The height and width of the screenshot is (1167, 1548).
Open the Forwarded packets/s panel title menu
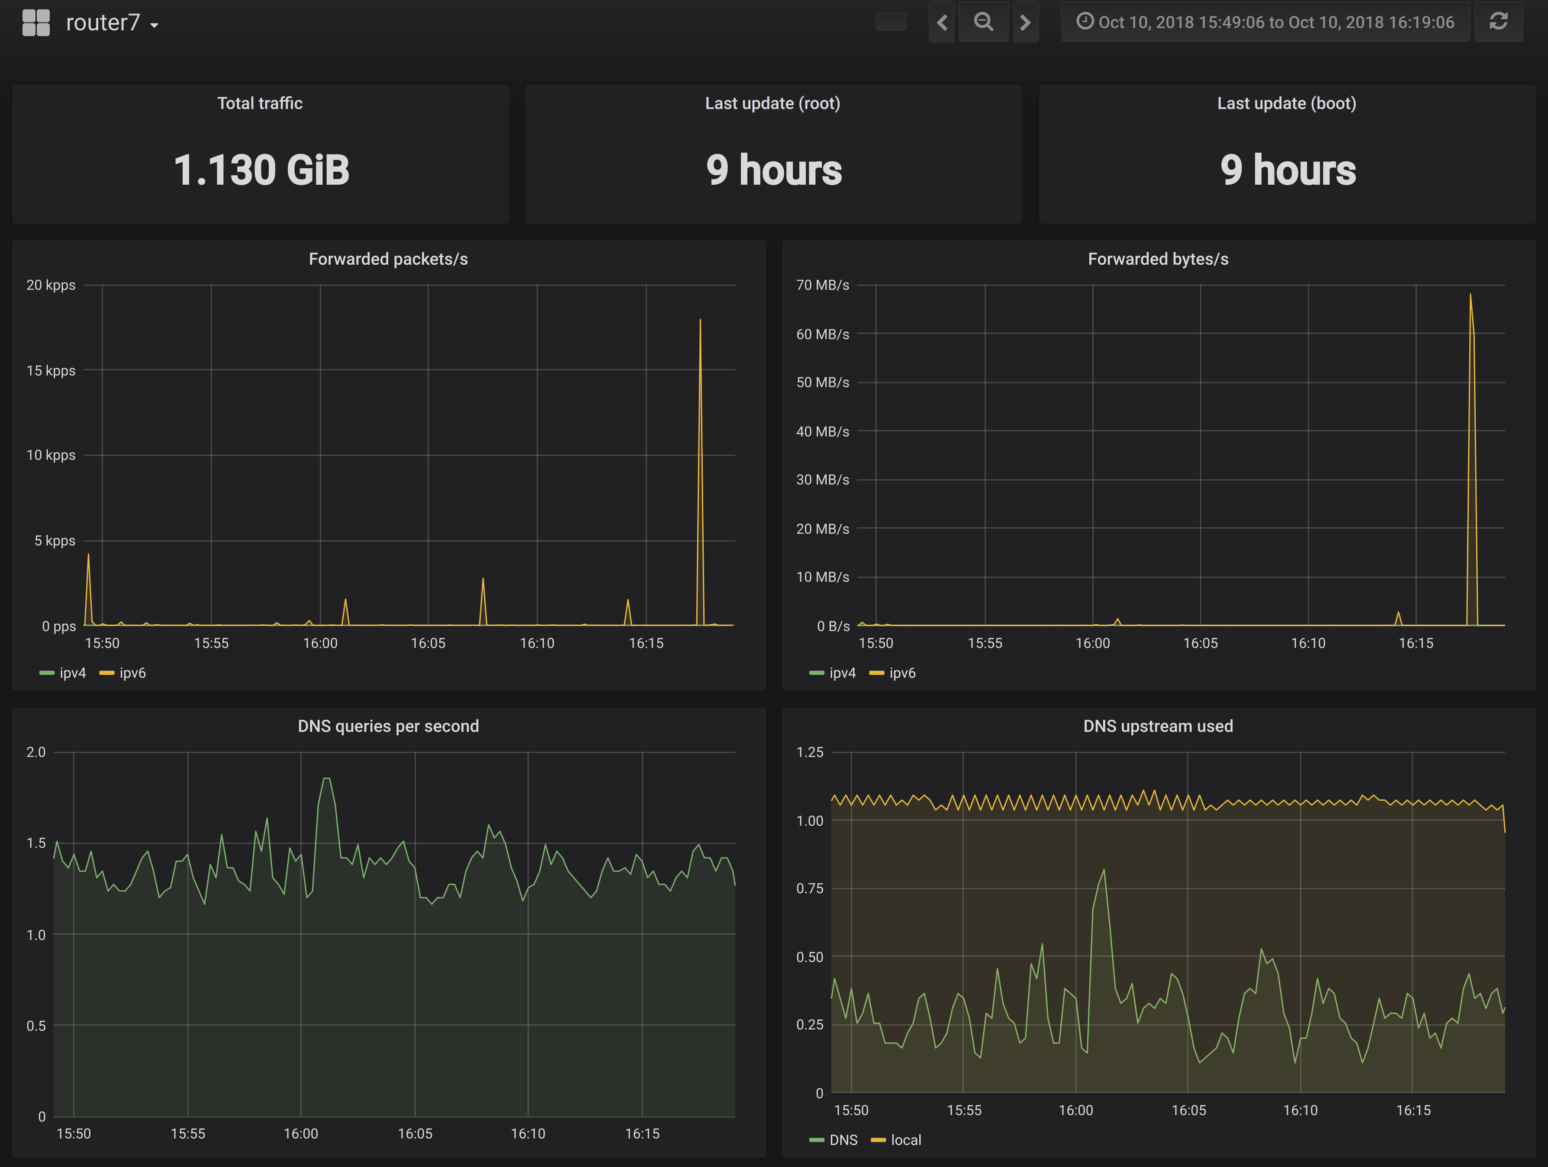tap(388, 260)
